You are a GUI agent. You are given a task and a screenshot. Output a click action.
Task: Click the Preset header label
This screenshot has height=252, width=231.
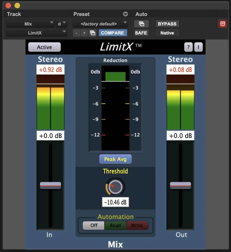(81, 14)
